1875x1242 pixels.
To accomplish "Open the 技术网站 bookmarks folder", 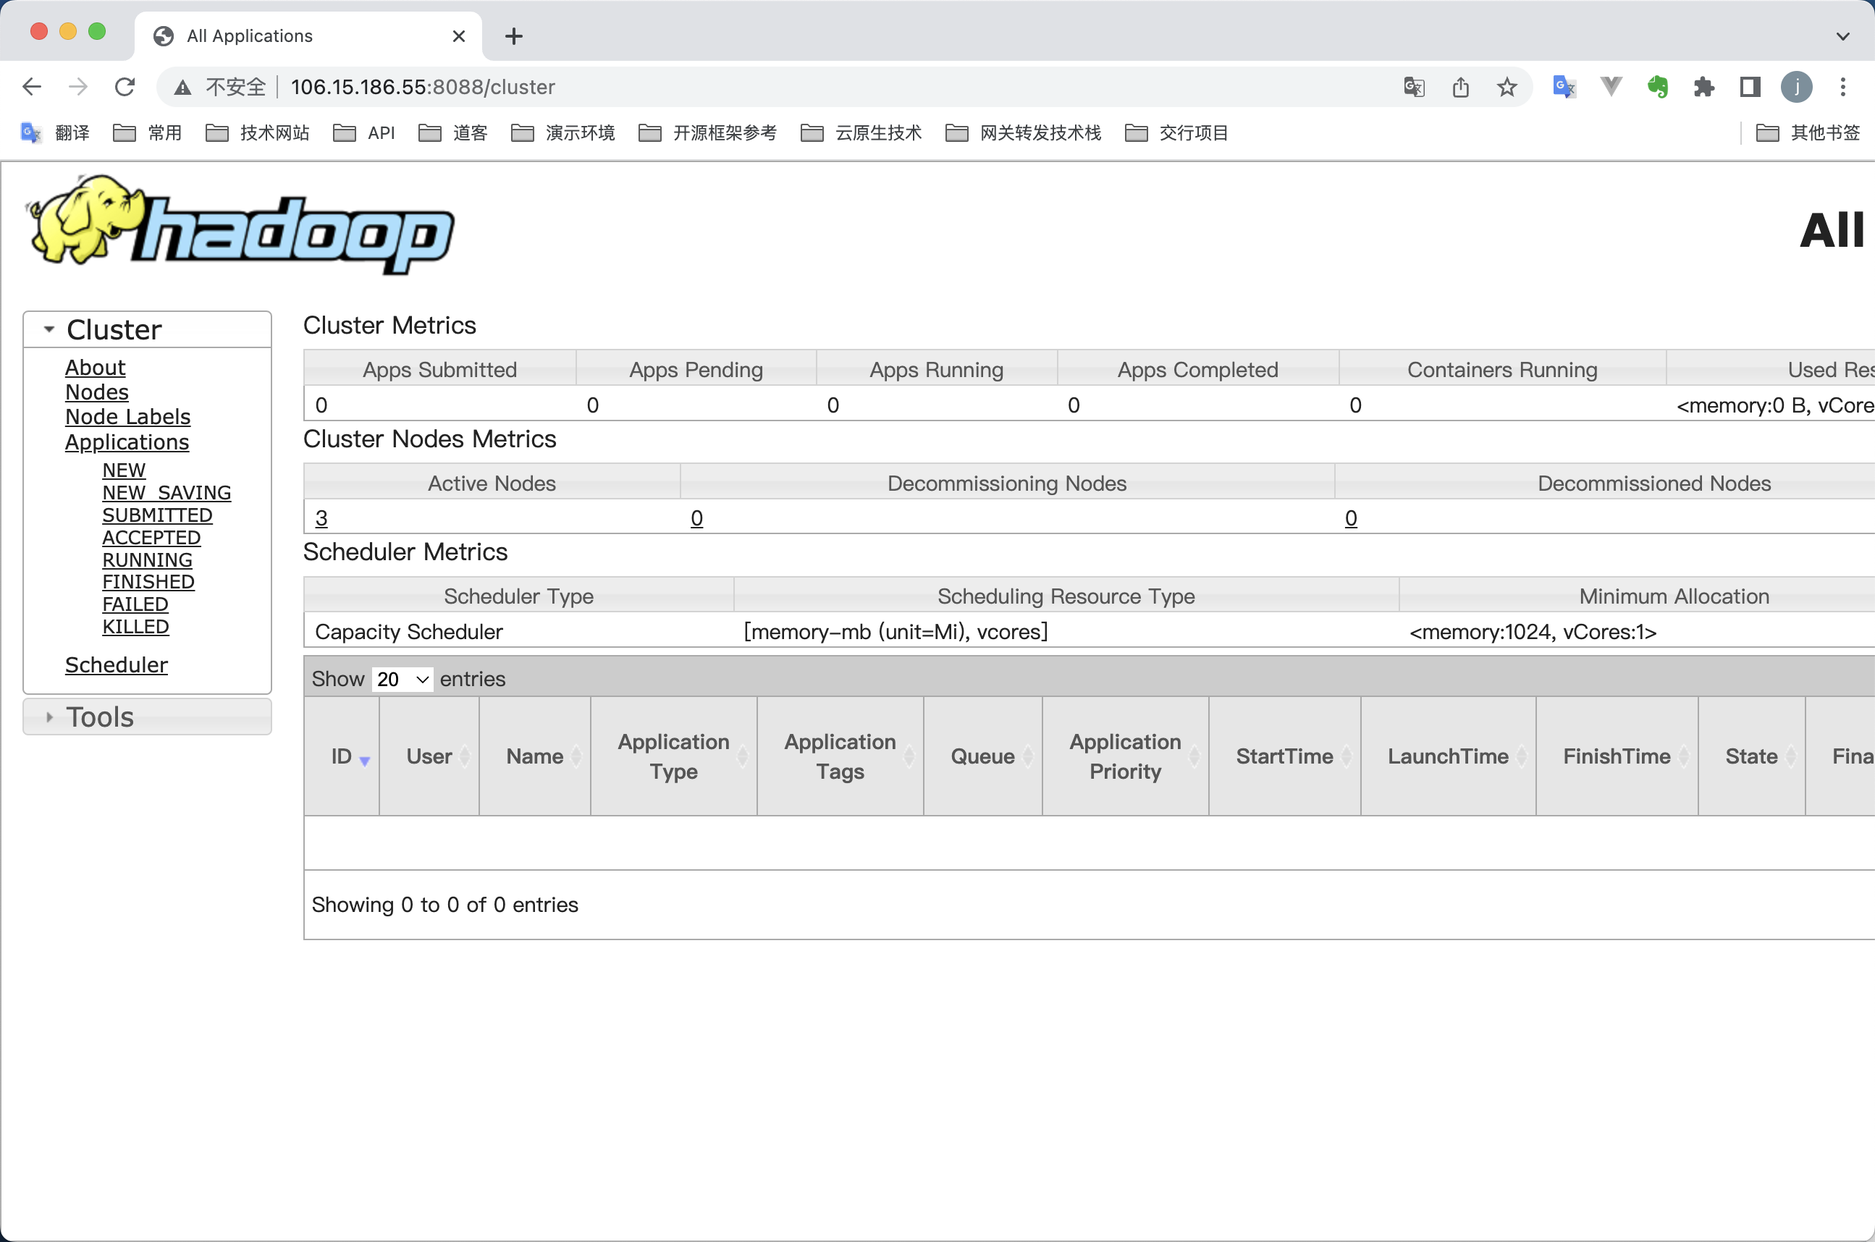I will tap(258, 132).
